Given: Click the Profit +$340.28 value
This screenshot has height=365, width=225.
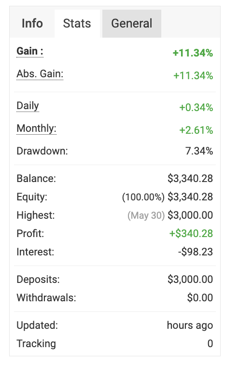Looking at the screenshot, I should (191, 234).
